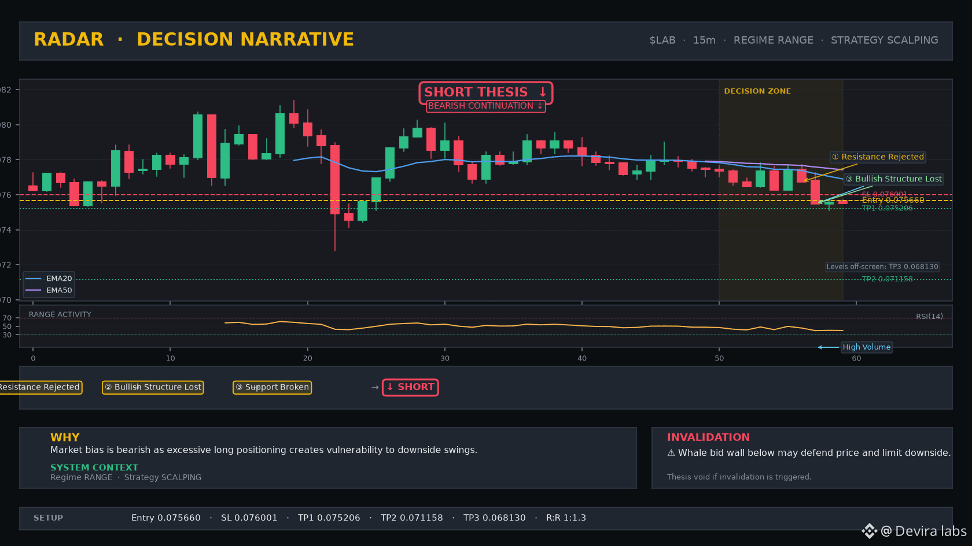Click the DECISION ZONE label on the chart
Viewport: 972px width, 546px height.
click(757, 91)
